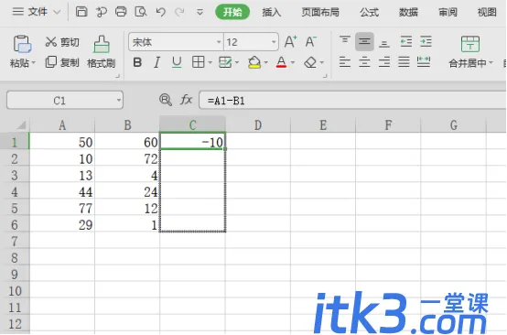
Task: Toggle Italic formatting
Action: click(157, 62)
